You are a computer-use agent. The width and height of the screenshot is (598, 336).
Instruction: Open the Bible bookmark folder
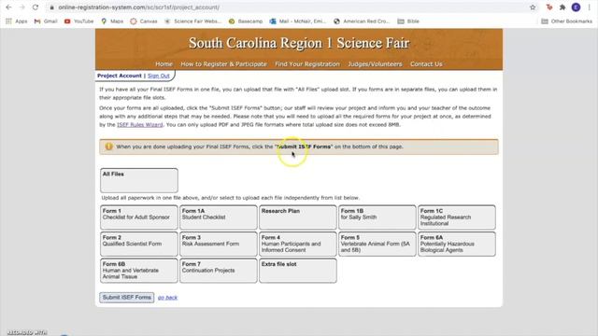tap(408, 21)
